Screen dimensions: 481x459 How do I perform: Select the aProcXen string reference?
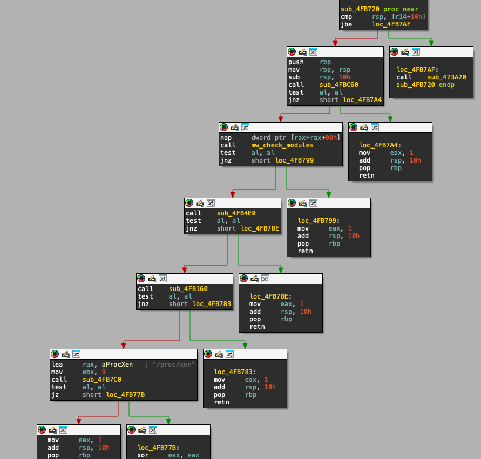tap(117, 364)
